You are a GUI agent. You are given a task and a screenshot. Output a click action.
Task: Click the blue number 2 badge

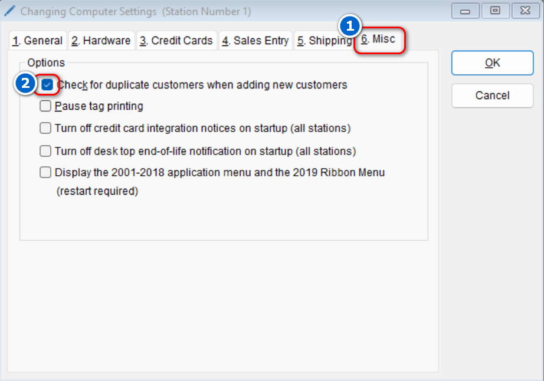(x=25, y=84)
